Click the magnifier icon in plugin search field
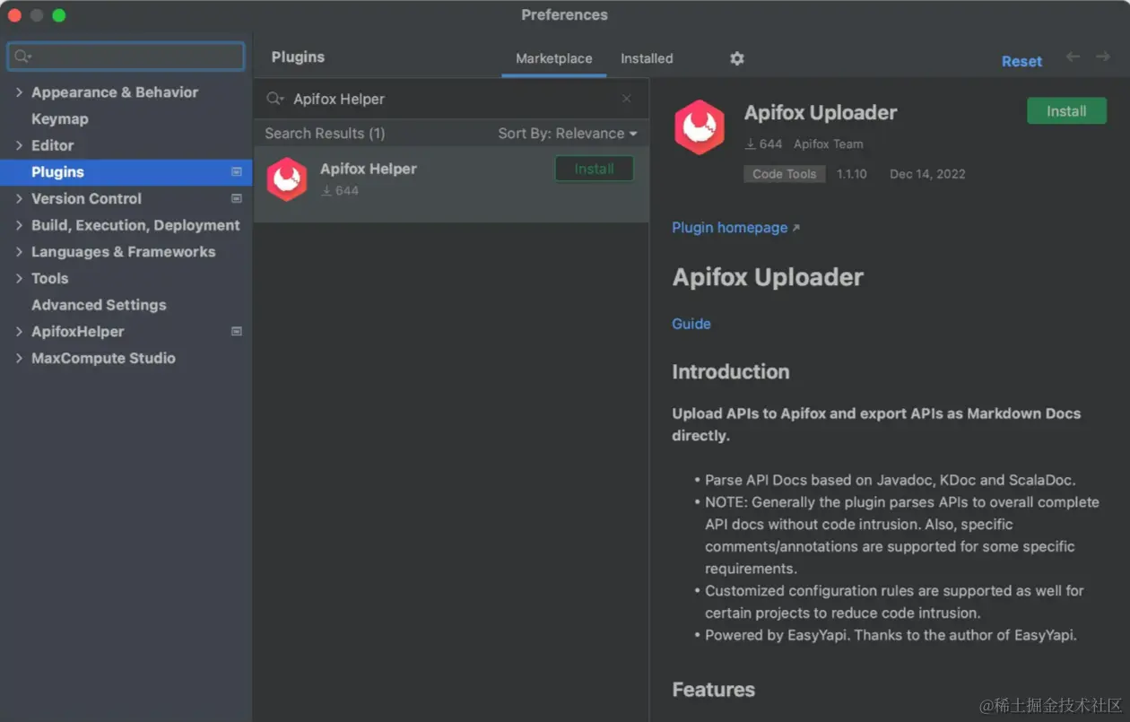 coord(274,99)
